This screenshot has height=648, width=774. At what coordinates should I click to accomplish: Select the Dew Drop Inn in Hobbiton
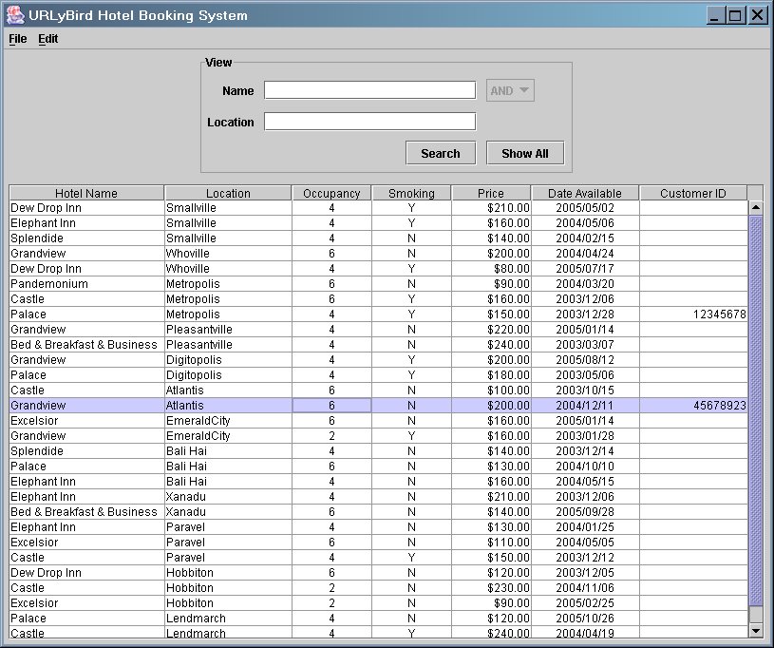(86, 573)
